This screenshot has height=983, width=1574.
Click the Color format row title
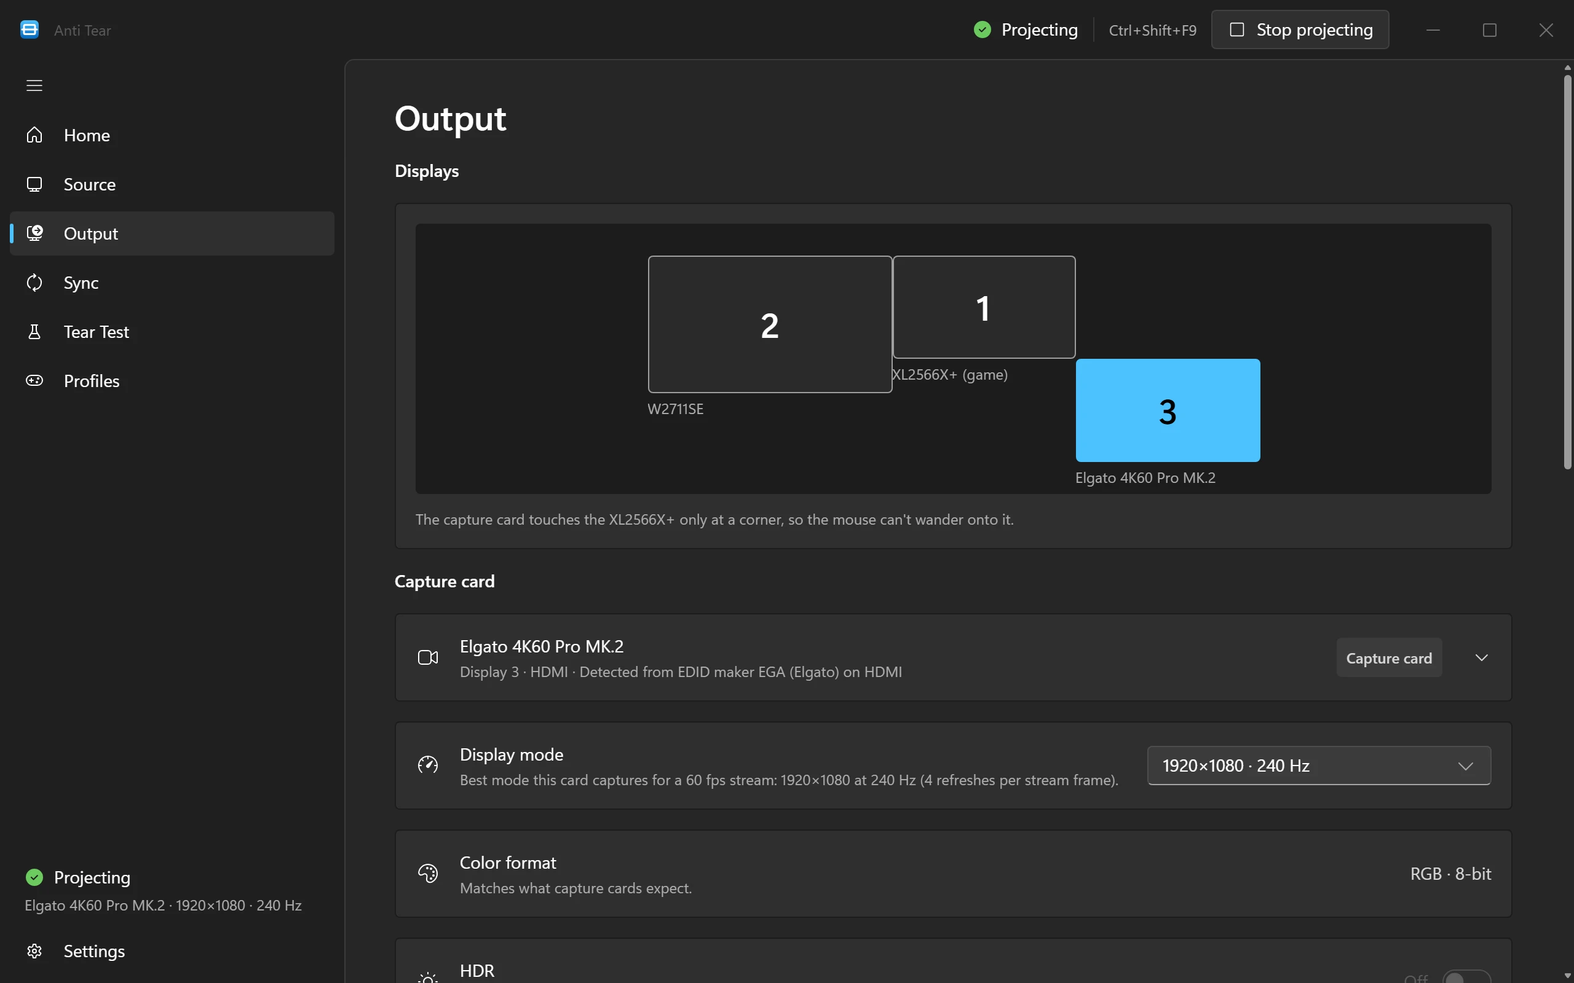[508, 863]
